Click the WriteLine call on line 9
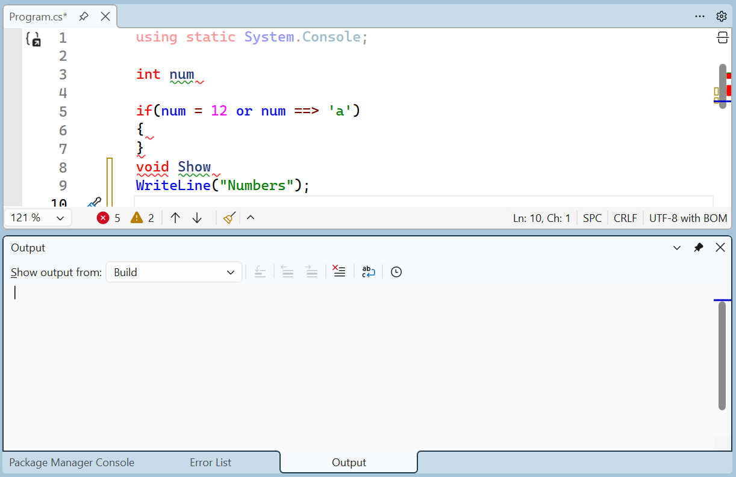This screenshot has width=736, height=477. 173,185
